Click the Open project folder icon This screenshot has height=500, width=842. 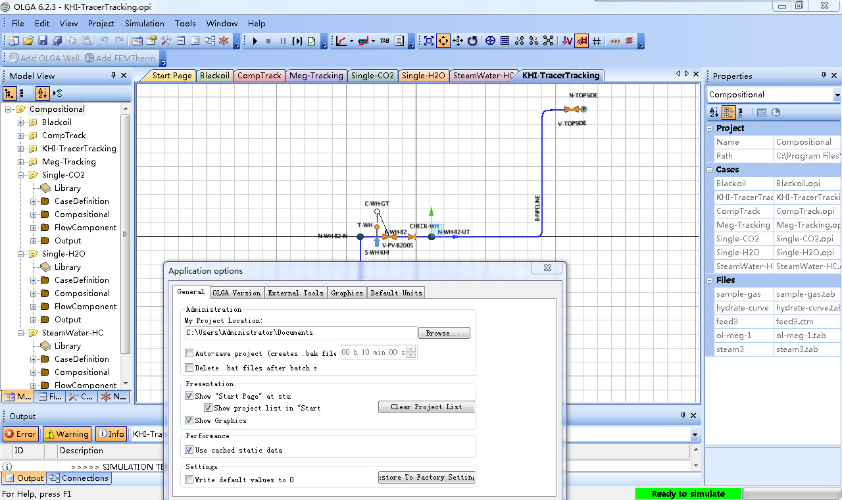coord(28,41)
